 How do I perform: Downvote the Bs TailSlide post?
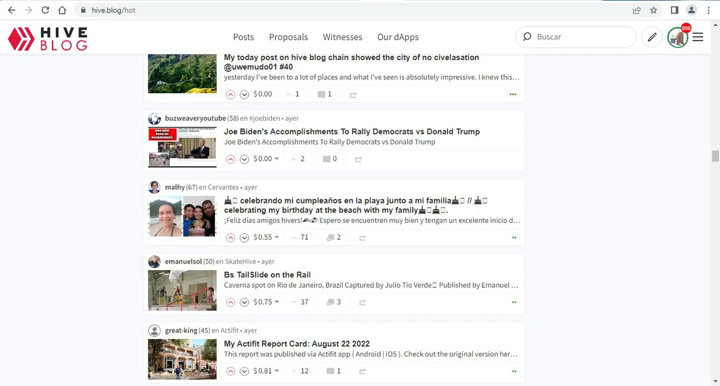(244, 302)
